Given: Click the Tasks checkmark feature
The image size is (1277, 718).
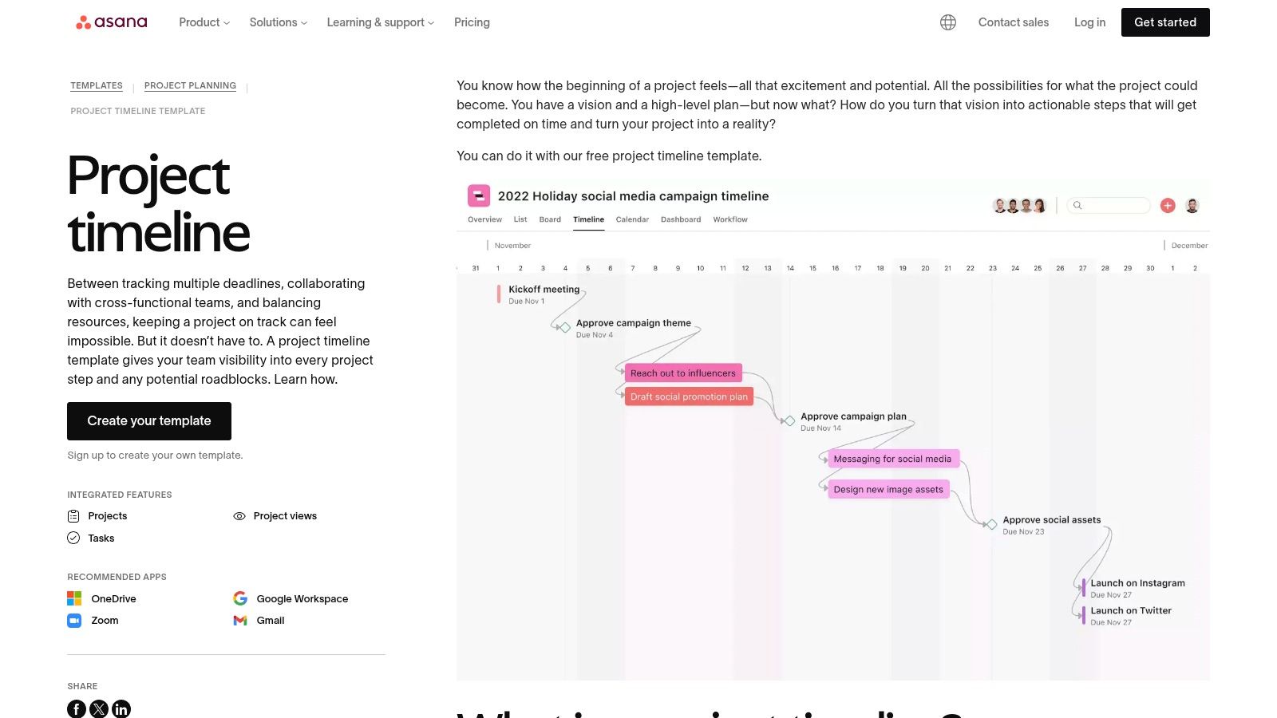Looking at the screenshot, I should click(x=73, y=538).
